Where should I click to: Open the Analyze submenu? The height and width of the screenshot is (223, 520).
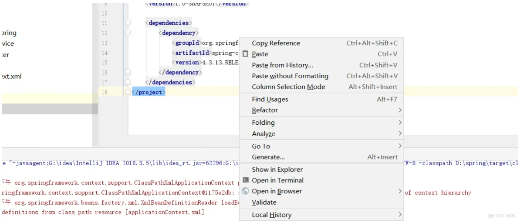321,133
